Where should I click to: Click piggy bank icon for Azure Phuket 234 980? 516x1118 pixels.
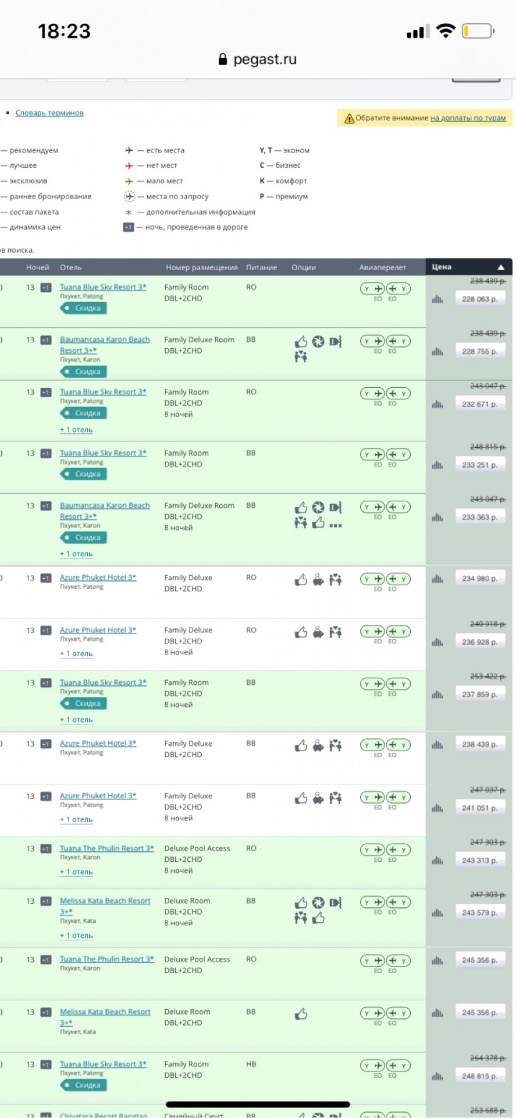318,580
